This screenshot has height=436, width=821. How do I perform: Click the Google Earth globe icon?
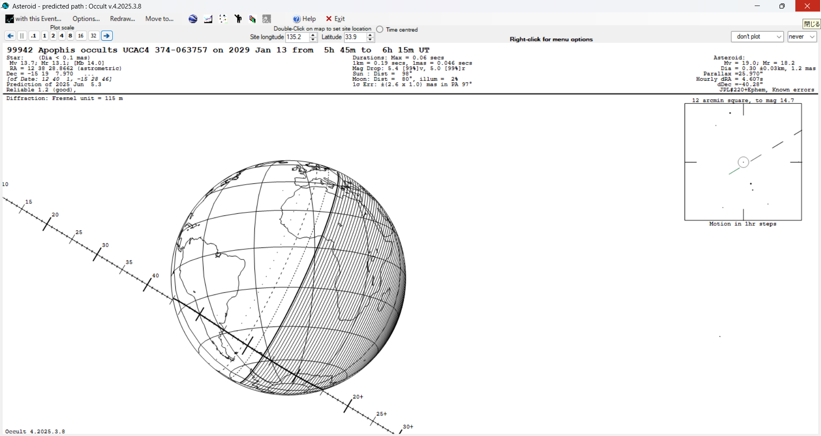click(193, 19)
